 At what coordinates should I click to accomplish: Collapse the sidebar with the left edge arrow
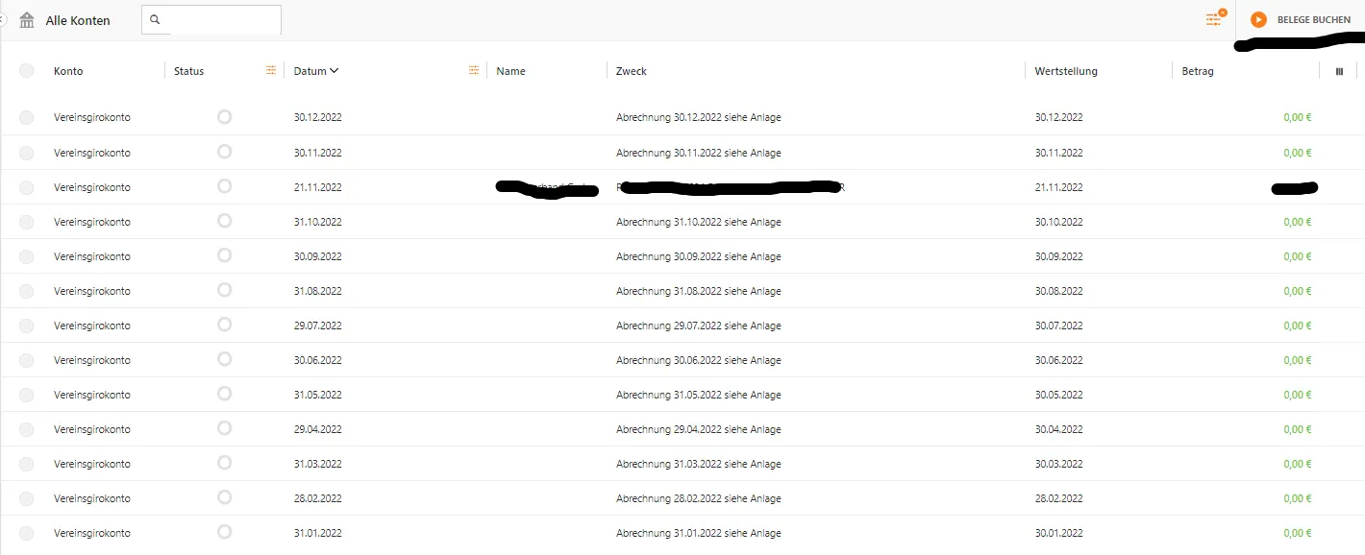point(4,19)
